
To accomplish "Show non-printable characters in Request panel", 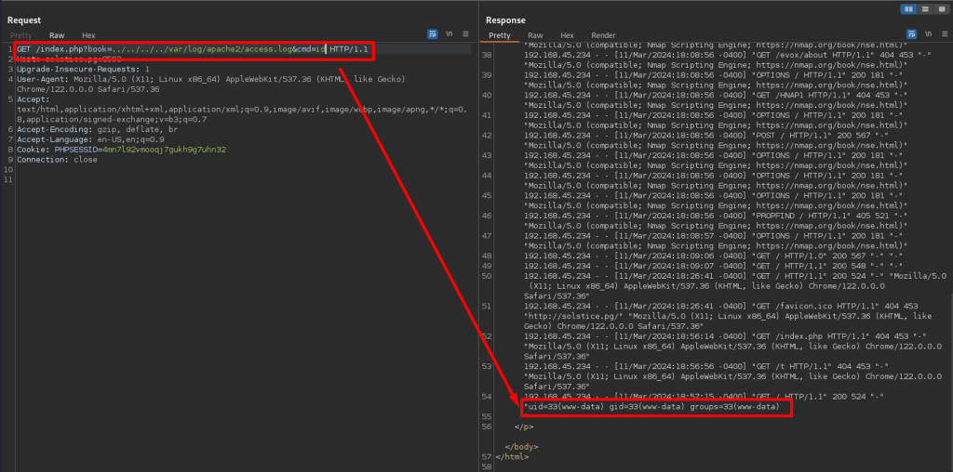I will point(450,34).
